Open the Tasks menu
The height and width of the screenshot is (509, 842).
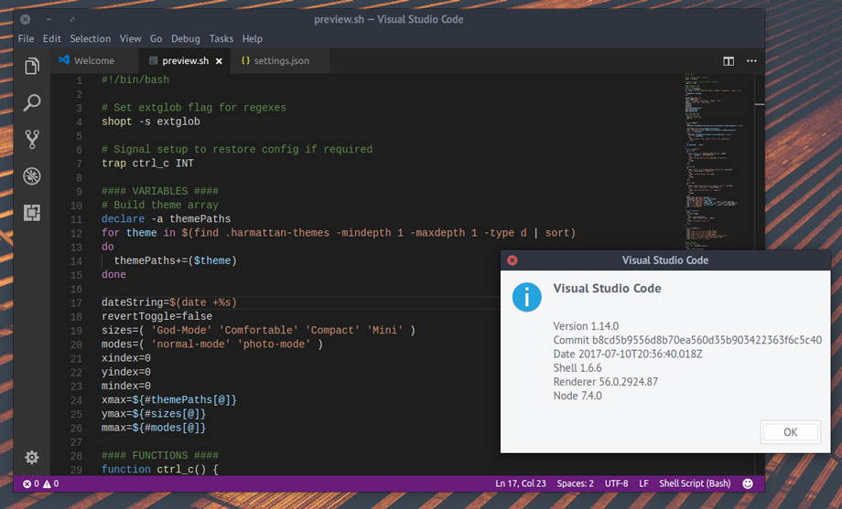click(221, 38)
